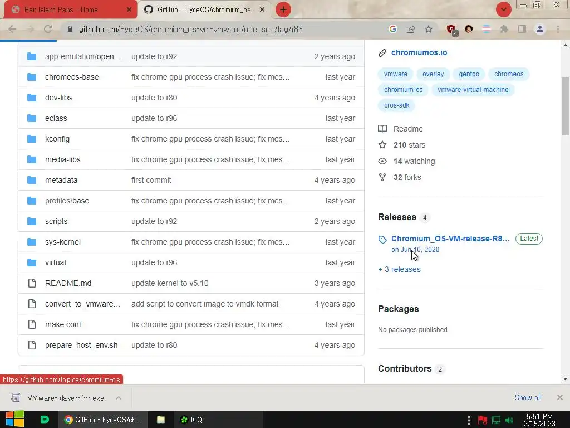
Task: Open app-emulation/open folder
Action: [x=83, y=56]
